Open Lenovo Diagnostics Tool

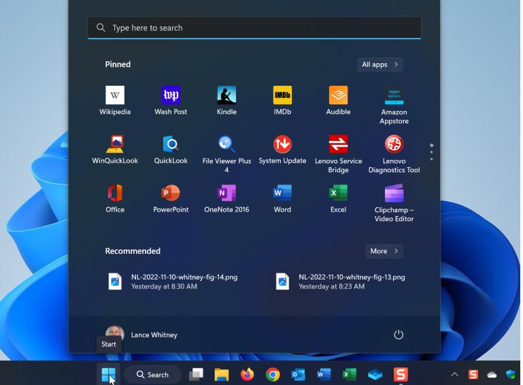click(394, 154)
